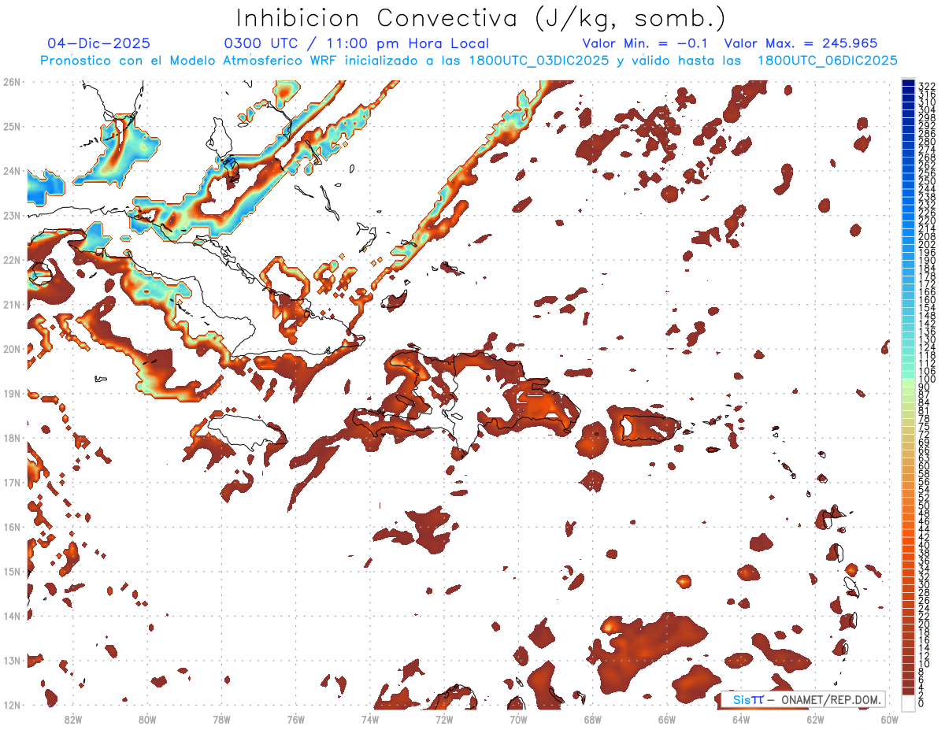Click the 15N latitude label
945x730 pixels.
[12, 571]
